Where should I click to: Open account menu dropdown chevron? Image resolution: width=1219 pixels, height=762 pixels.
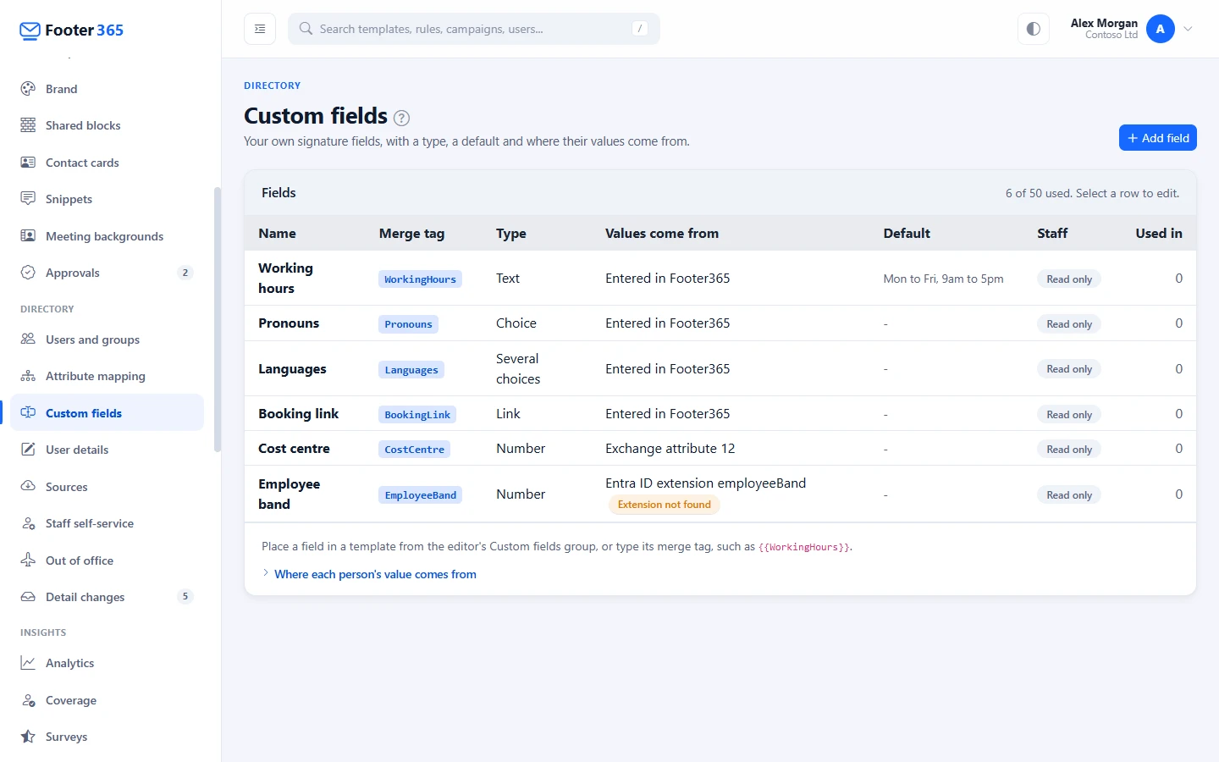click(1189, 29)
